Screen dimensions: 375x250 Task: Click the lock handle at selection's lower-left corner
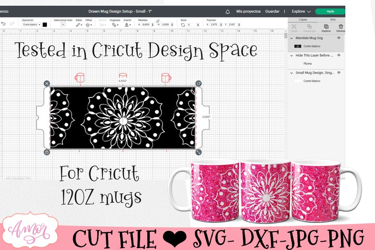point(47,152)
